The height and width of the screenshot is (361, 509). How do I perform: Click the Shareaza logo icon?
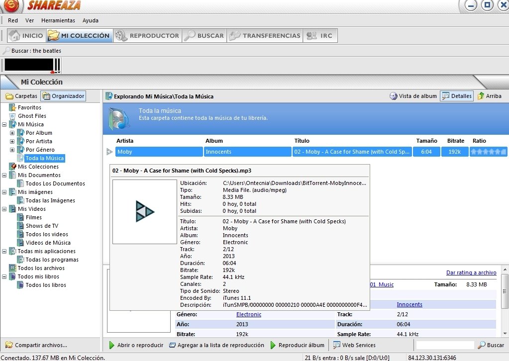(x=11, y=5)
